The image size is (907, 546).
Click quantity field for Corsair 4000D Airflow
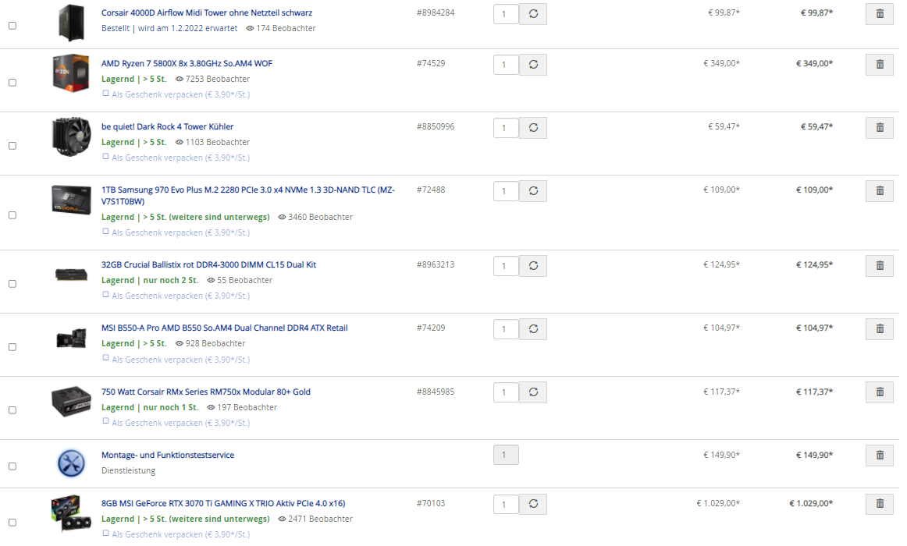pos(506,14)
